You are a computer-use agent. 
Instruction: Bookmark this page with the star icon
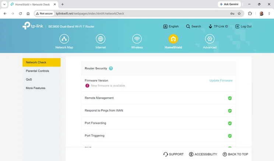pos(239,14)
